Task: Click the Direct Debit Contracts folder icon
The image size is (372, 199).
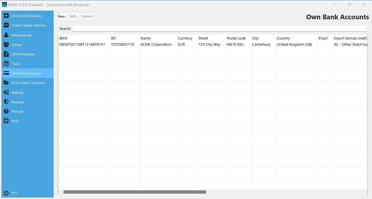Action: point(6,83)
